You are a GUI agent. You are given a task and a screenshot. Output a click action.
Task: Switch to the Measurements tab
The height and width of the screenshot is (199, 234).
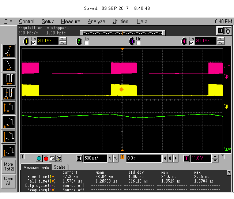pos(36,167)
